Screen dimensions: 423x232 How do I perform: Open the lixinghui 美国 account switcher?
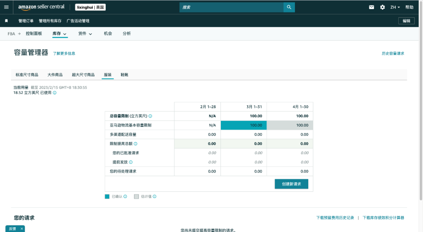click(90, 7)
